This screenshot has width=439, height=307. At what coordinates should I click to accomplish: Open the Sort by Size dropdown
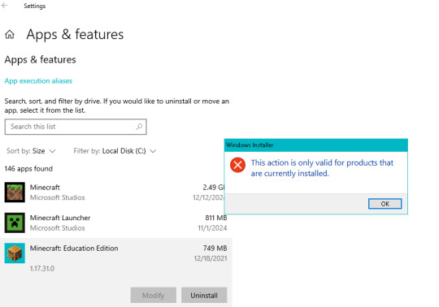click(31, 151)
